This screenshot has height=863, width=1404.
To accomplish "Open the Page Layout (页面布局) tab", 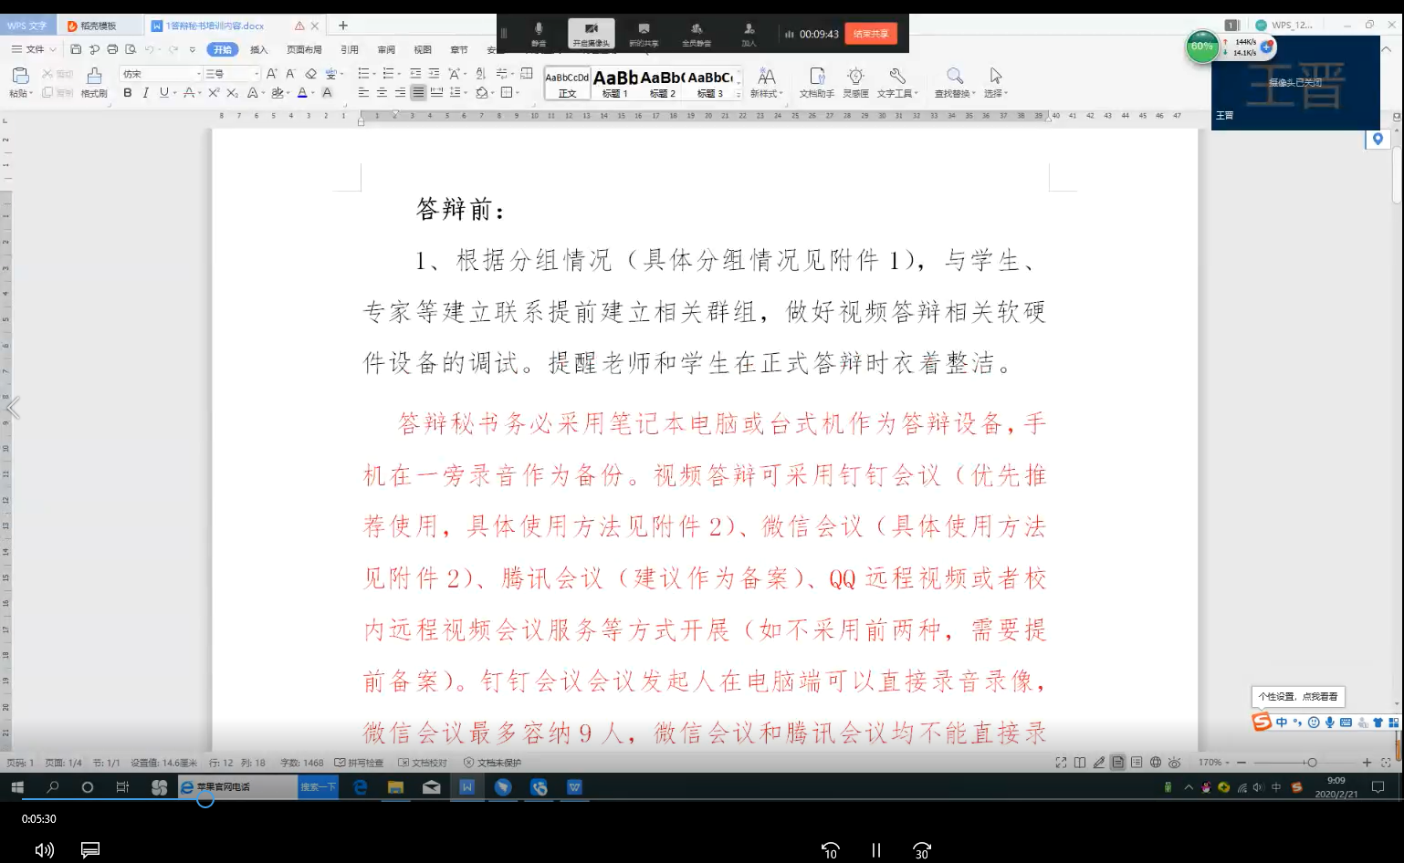I will 304,49.
